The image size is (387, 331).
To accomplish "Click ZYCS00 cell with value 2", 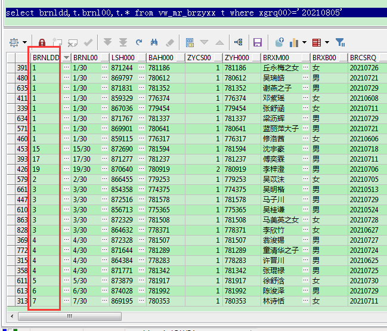I will (204, 169).
